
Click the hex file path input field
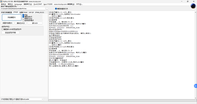(x=23, y=9)
